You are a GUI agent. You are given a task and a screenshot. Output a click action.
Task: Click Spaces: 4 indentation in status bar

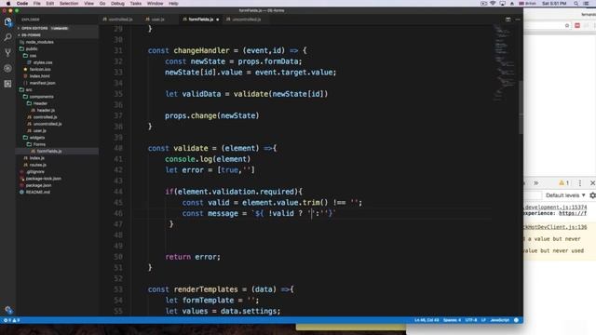pyautogui.click(x=452, y=320)
